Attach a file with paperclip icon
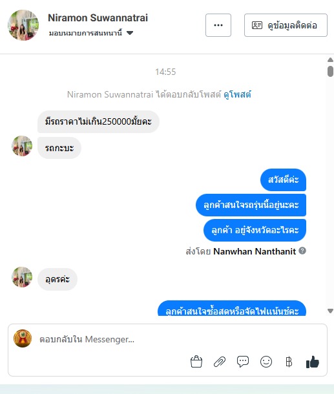Viewport: 334px width, 394px height. (220, 362)
